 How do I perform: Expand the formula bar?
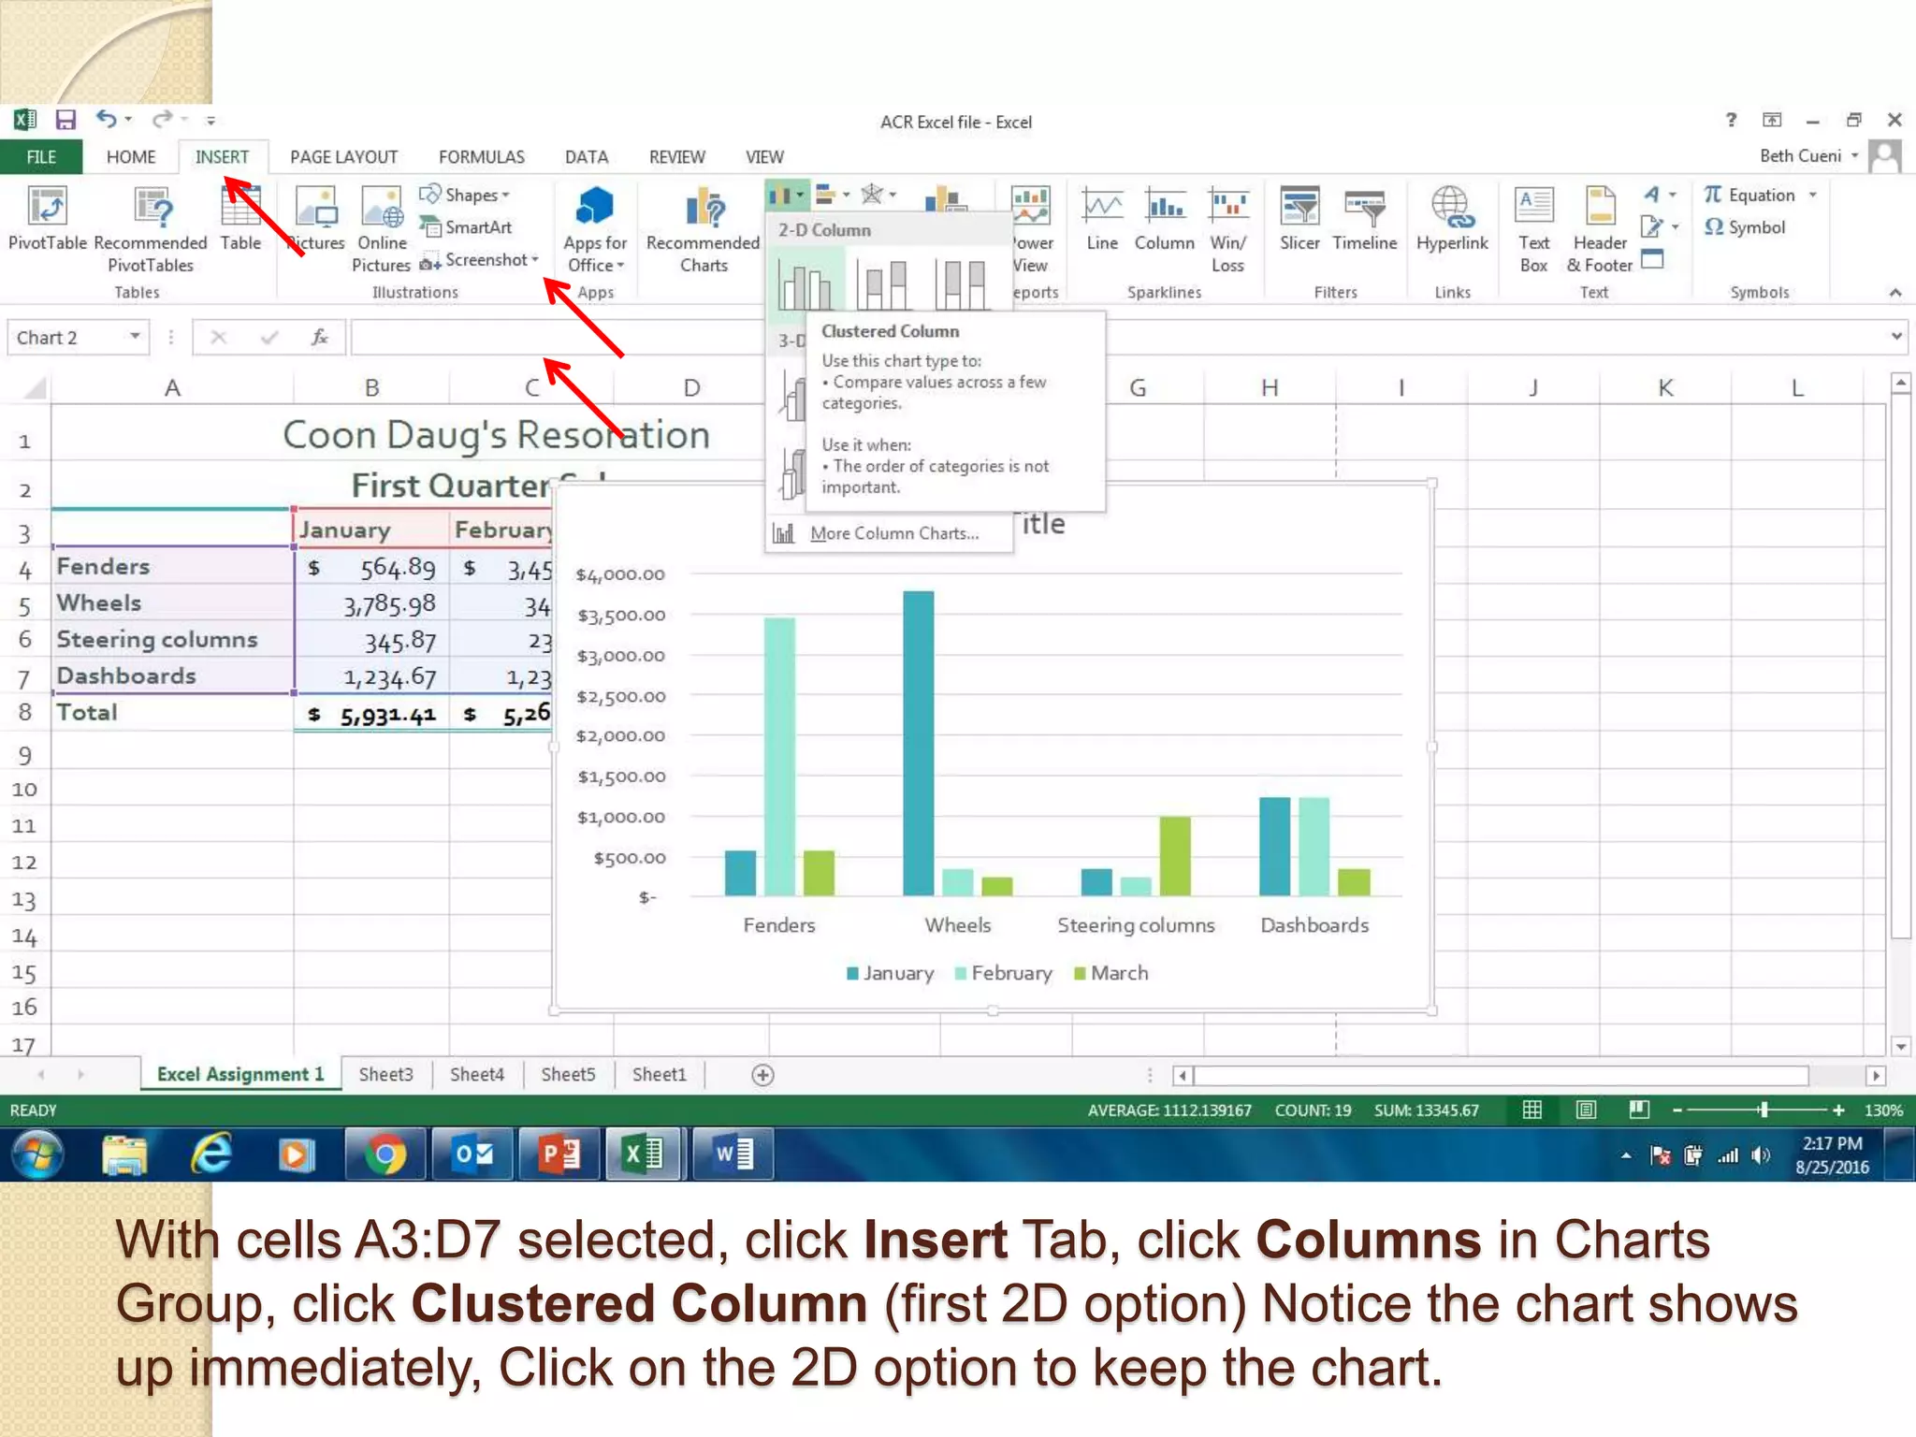[1896, 336]
